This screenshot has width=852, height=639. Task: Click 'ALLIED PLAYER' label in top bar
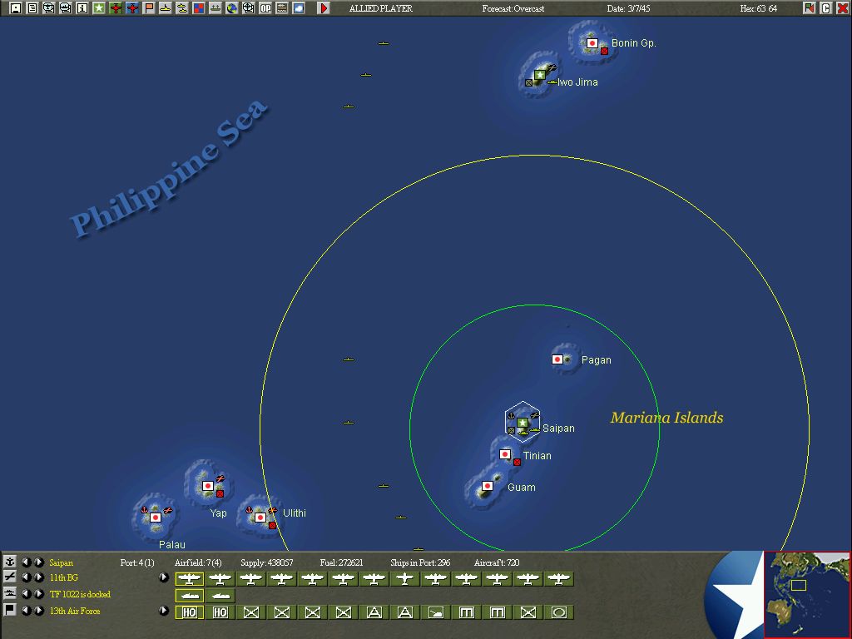pyautogui.click(x=380, y=8)
